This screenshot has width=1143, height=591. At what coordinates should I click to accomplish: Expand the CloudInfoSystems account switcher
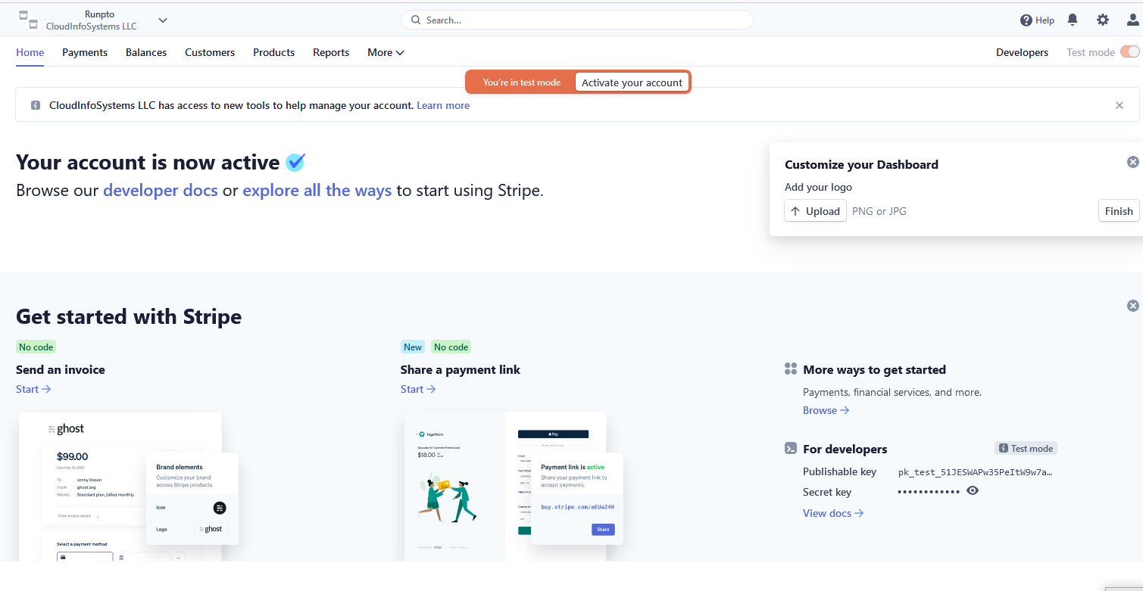pos(162,20)
